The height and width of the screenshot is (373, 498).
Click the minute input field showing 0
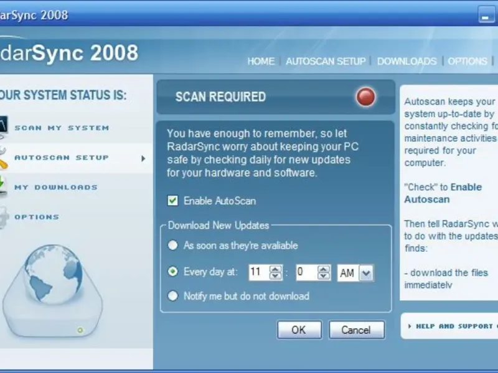307,272
